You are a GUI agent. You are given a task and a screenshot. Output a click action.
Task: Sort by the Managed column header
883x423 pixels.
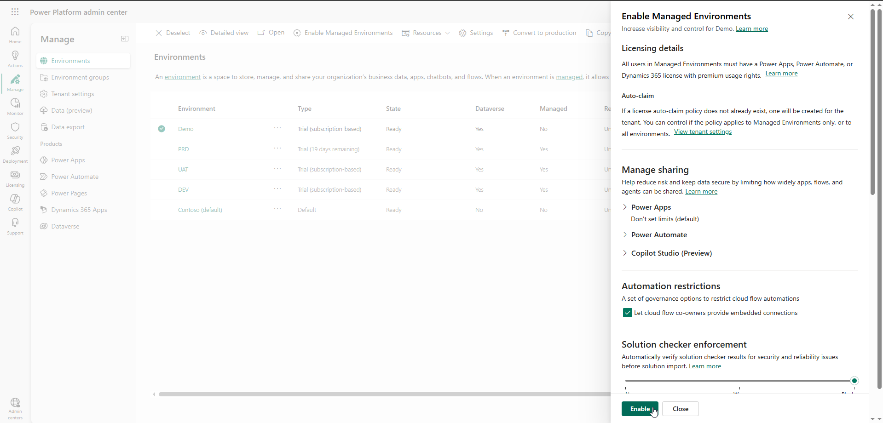click(554, 109)
